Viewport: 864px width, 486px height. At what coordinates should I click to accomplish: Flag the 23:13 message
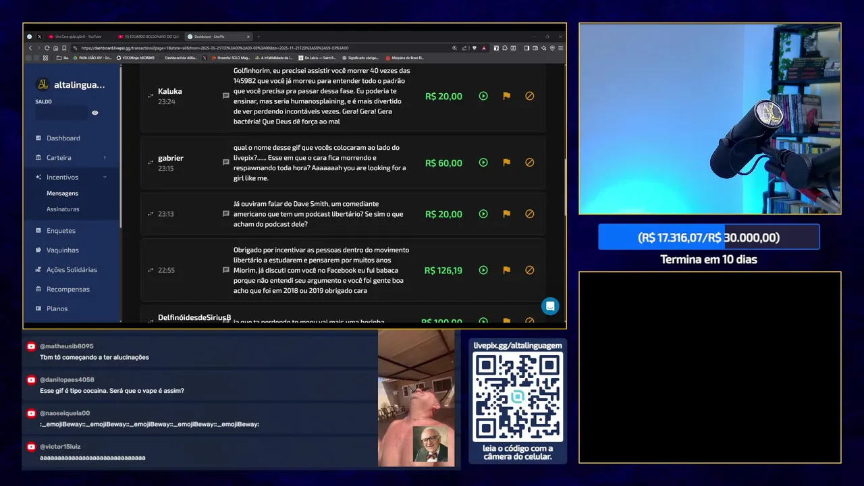[506, 214]
